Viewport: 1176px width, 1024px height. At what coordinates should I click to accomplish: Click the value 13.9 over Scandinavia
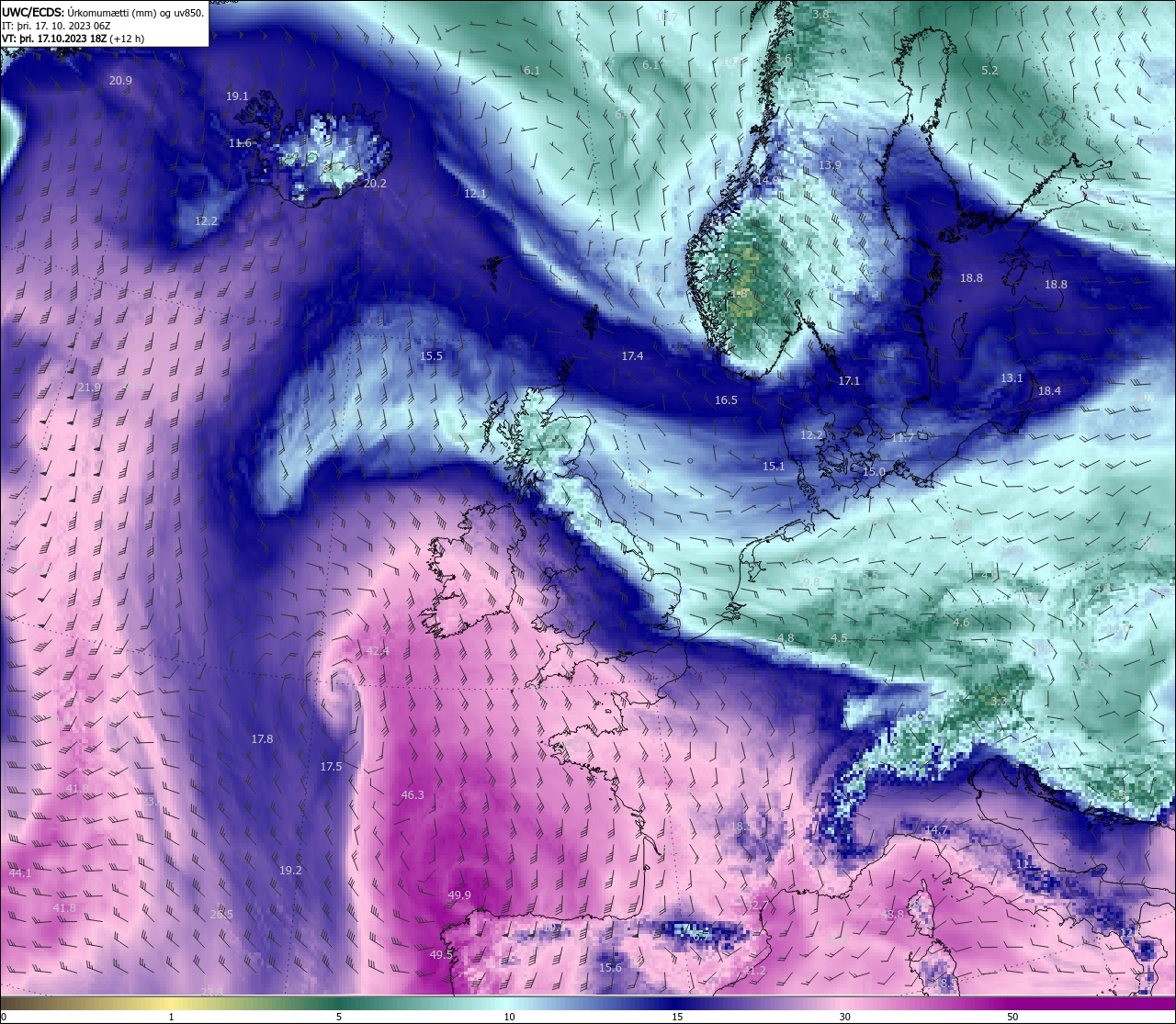(x=830, y=165)
